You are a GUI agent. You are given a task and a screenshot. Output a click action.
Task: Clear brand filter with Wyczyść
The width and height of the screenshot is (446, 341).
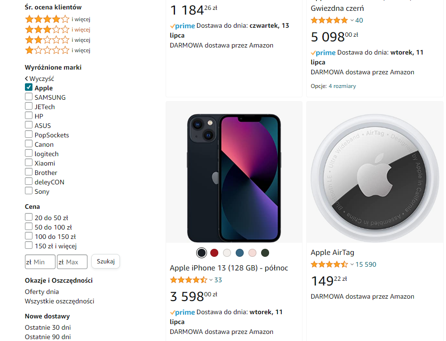coord(40,79)
